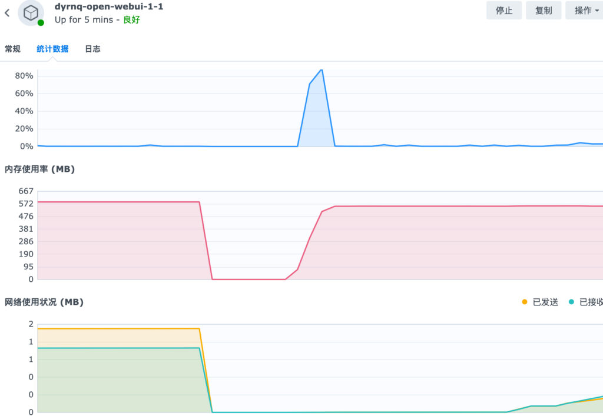Click the 80% CPU axis label
The width and height of the screenshot is (603, 416).
[x=24, y=76]
